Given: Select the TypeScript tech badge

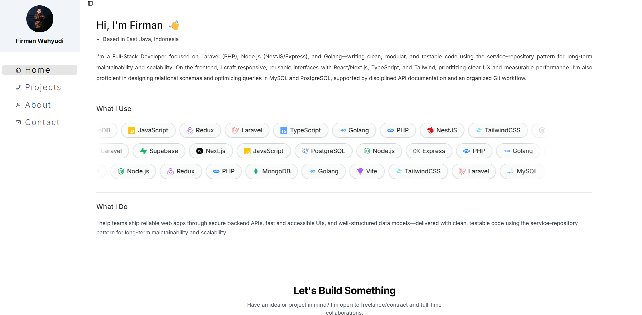Looking at the screenshot, I should pos(301,130).
